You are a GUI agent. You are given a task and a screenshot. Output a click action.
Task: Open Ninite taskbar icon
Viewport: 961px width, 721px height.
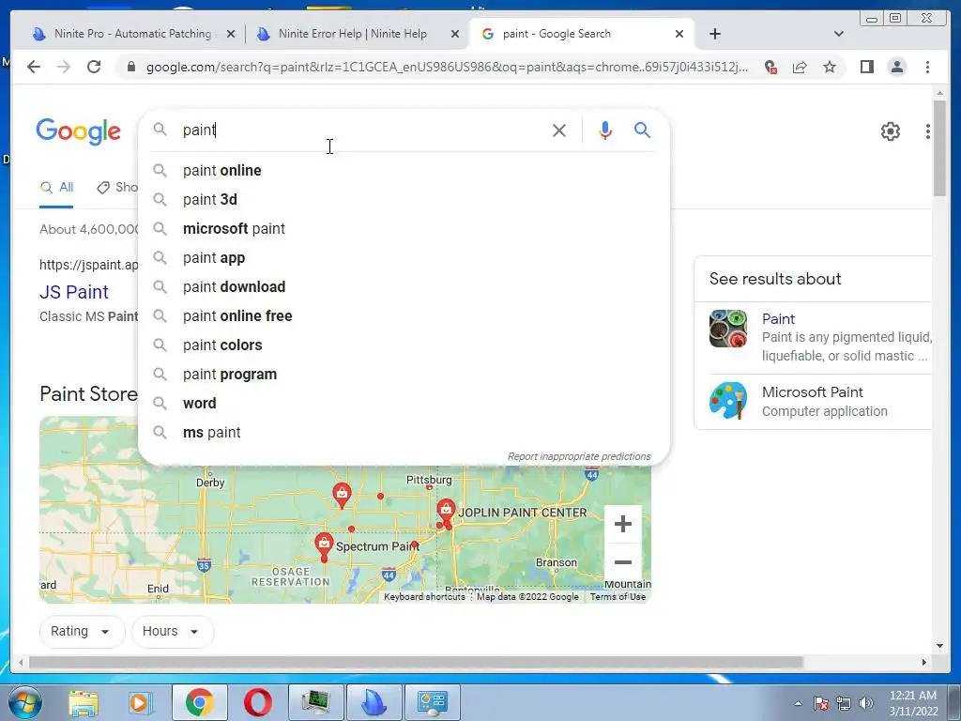[x=374, y=702]
